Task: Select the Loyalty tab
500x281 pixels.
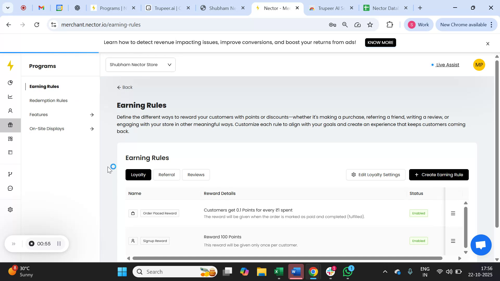Action: coord(138,175)
